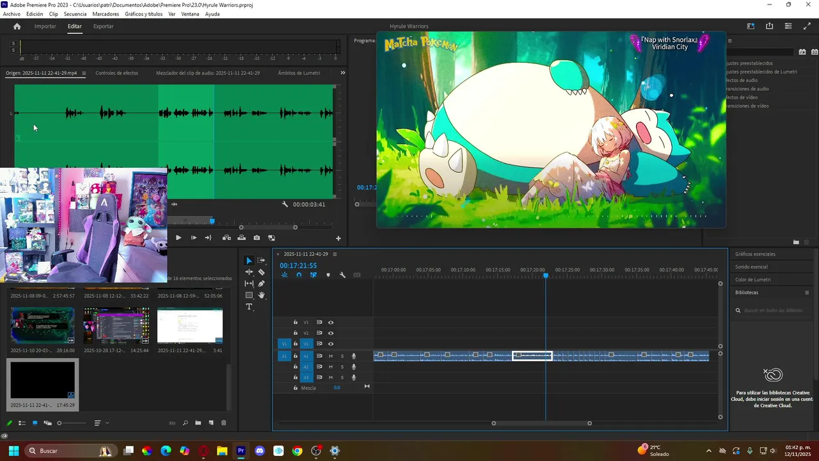Click the Home icon in the header
The image size is (819, 461).
coord(17,26)
